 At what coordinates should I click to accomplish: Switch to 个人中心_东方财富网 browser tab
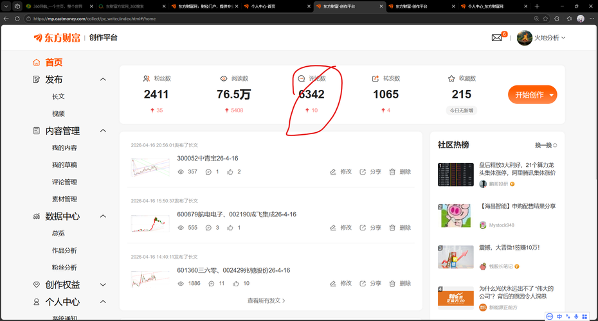point(494,6)
